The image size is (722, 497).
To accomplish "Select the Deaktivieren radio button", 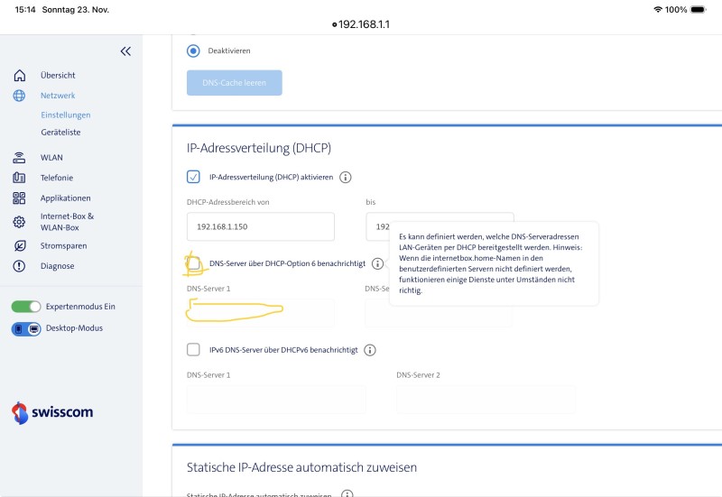I will click(193, 51).
